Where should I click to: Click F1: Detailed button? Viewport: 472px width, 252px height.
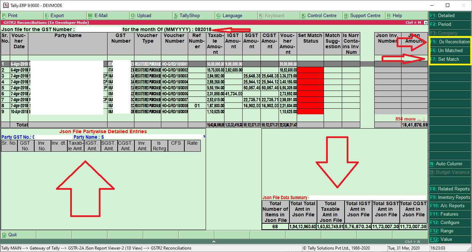[x=450, y=16]
